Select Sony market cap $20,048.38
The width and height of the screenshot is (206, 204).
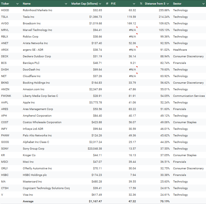[95, 148]
